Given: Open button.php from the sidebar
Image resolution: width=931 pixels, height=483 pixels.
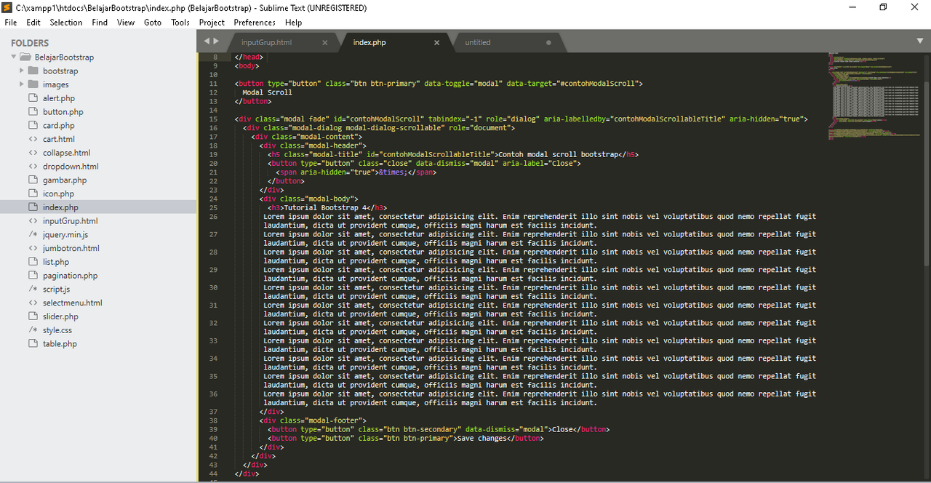Looking at the screenshot, I should [63, 112].
